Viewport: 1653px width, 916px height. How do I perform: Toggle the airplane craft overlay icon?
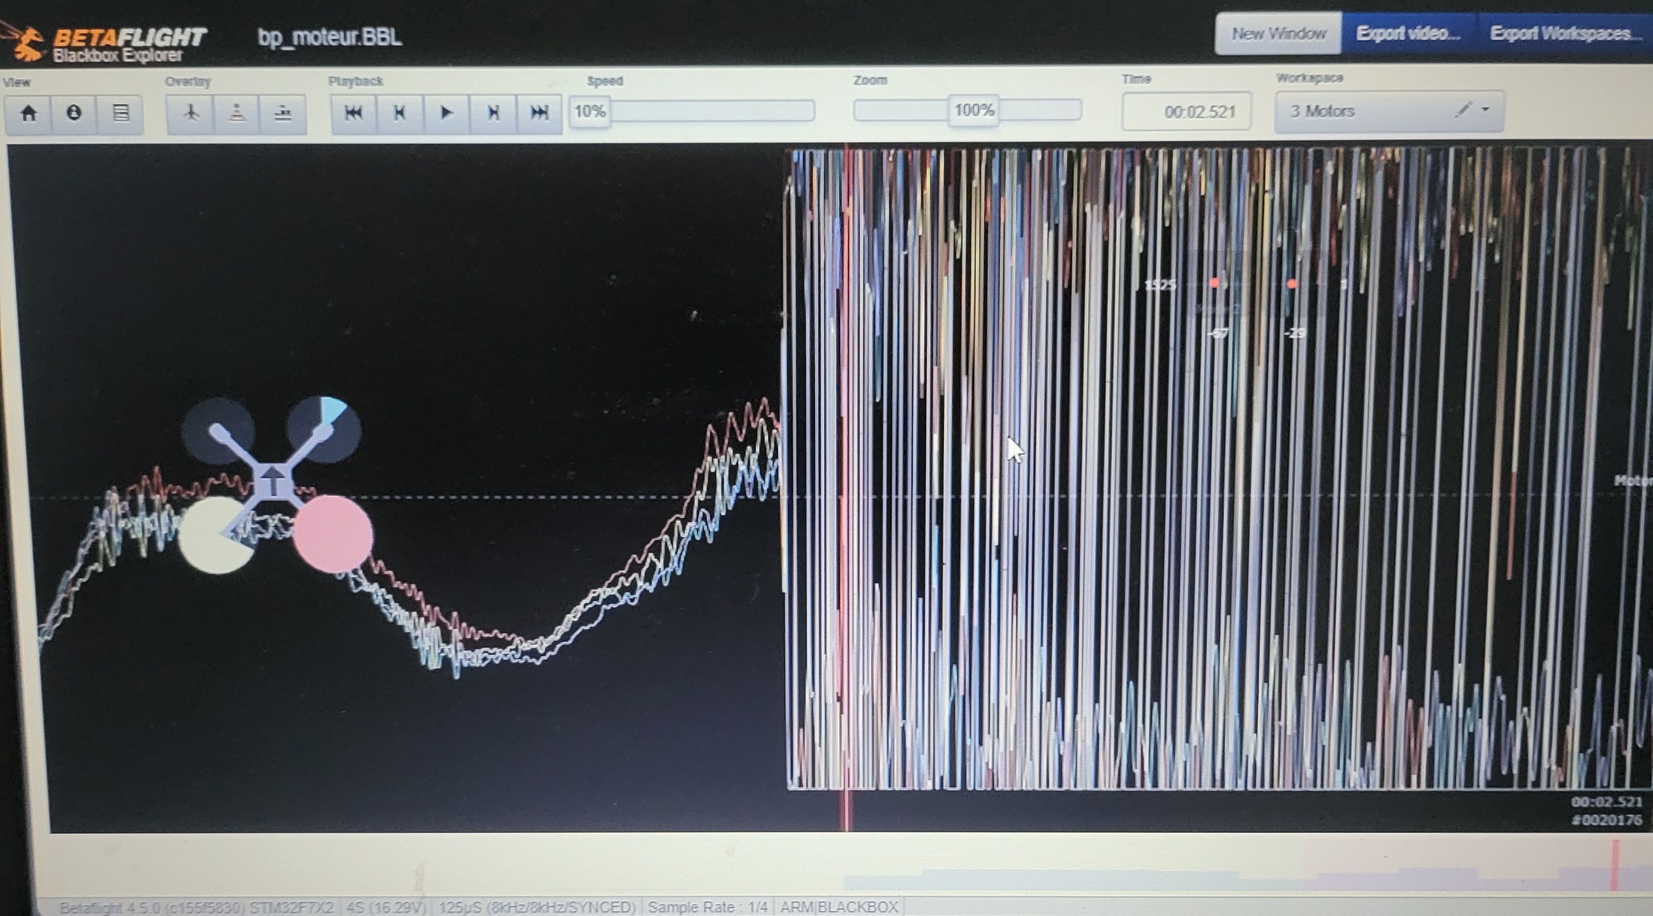pyautogui.click(x=191, y=113)
